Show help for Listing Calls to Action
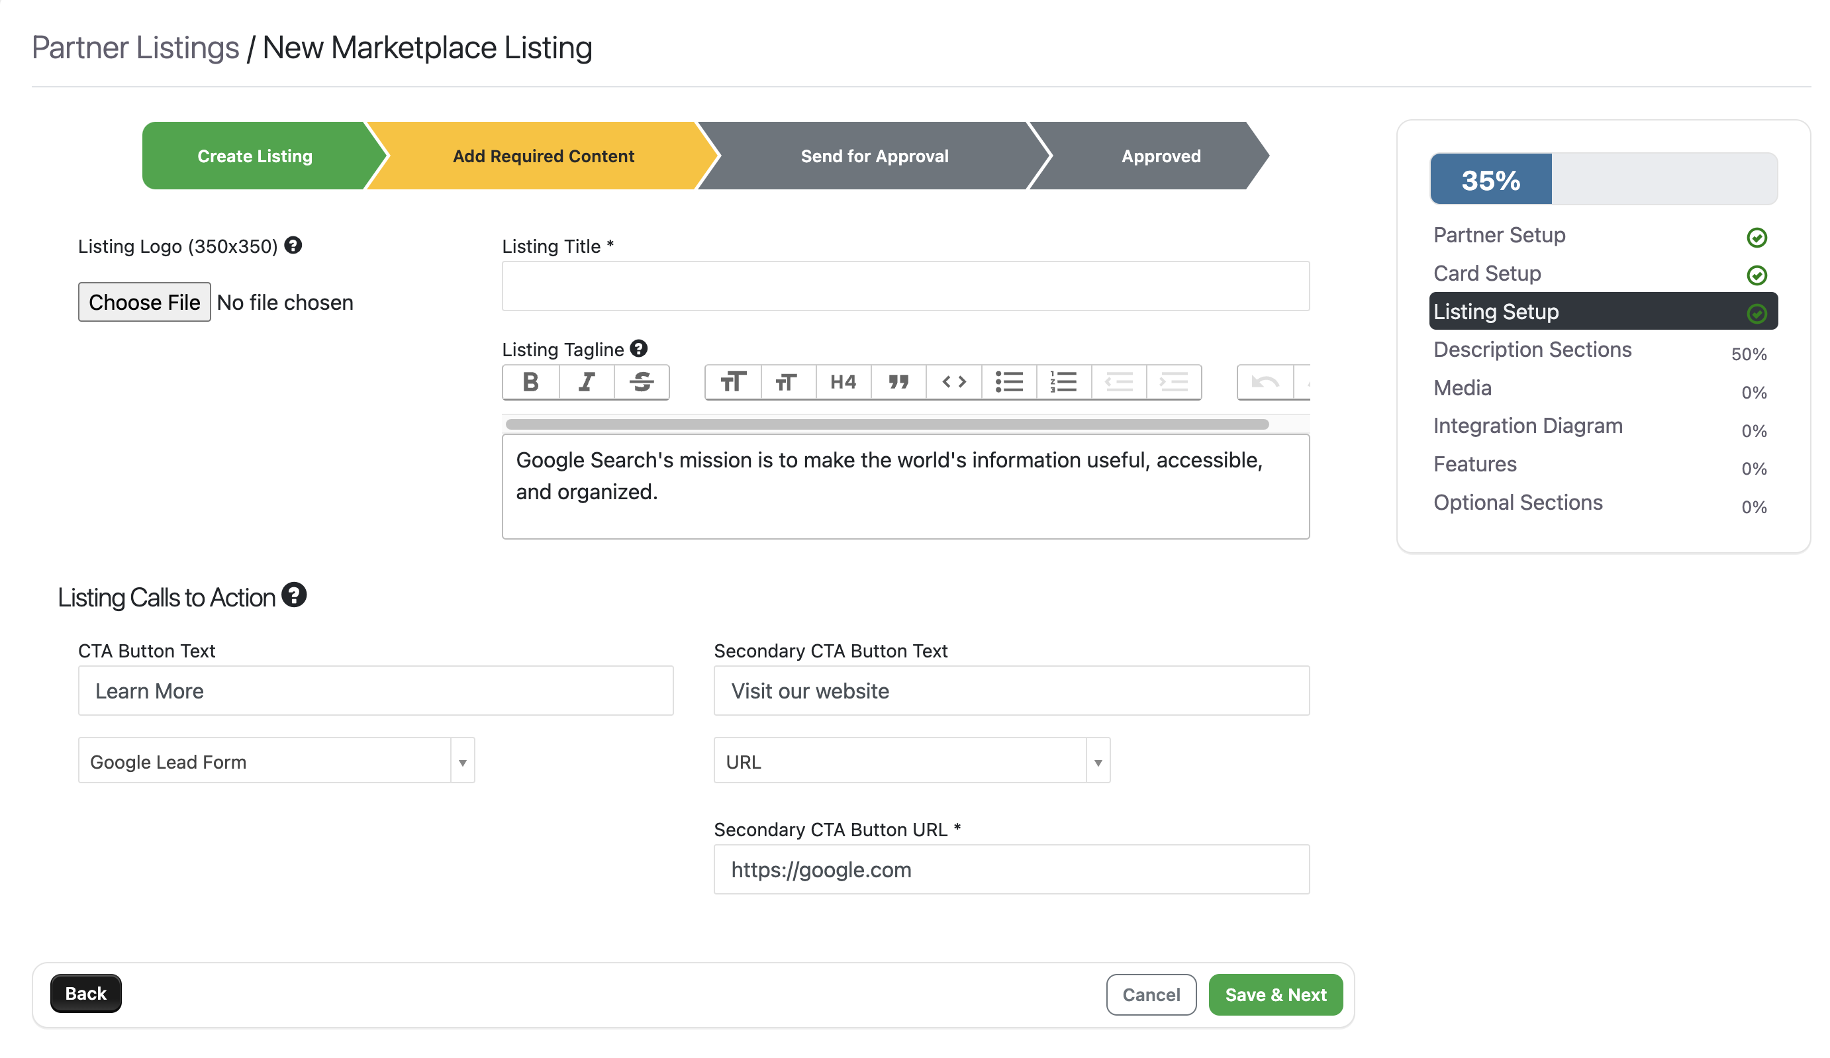This screenshot has height=1058, width=1830. coord(294,595)
